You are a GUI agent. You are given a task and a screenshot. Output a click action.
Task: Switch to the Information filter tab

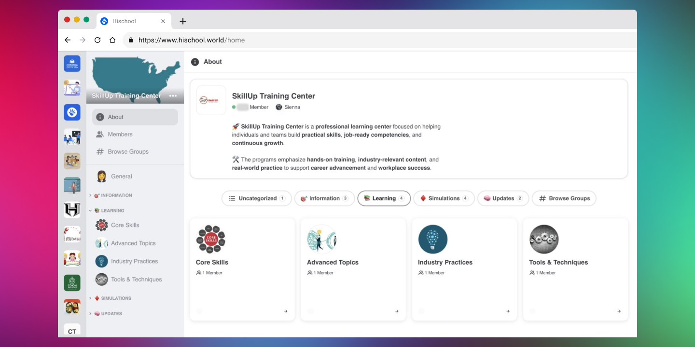pyautogui.click(x=324, y=199)
